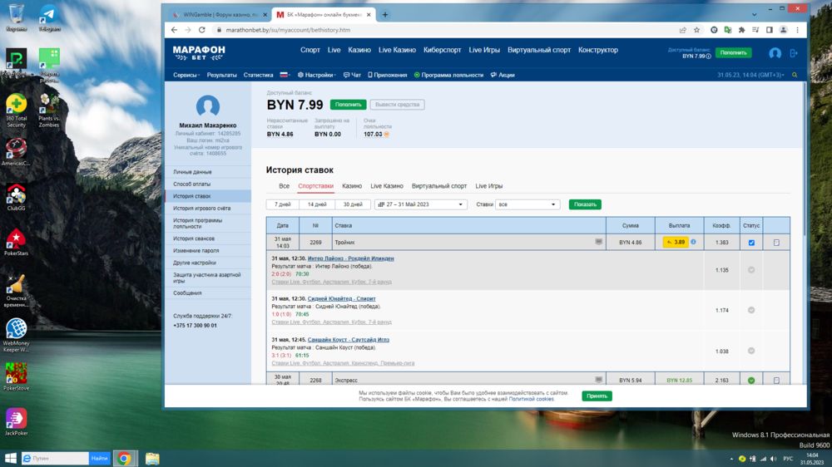Open the user profile icon in header
Image resolution: width=832 pixels, height=467 pixels.
point(775,52)
